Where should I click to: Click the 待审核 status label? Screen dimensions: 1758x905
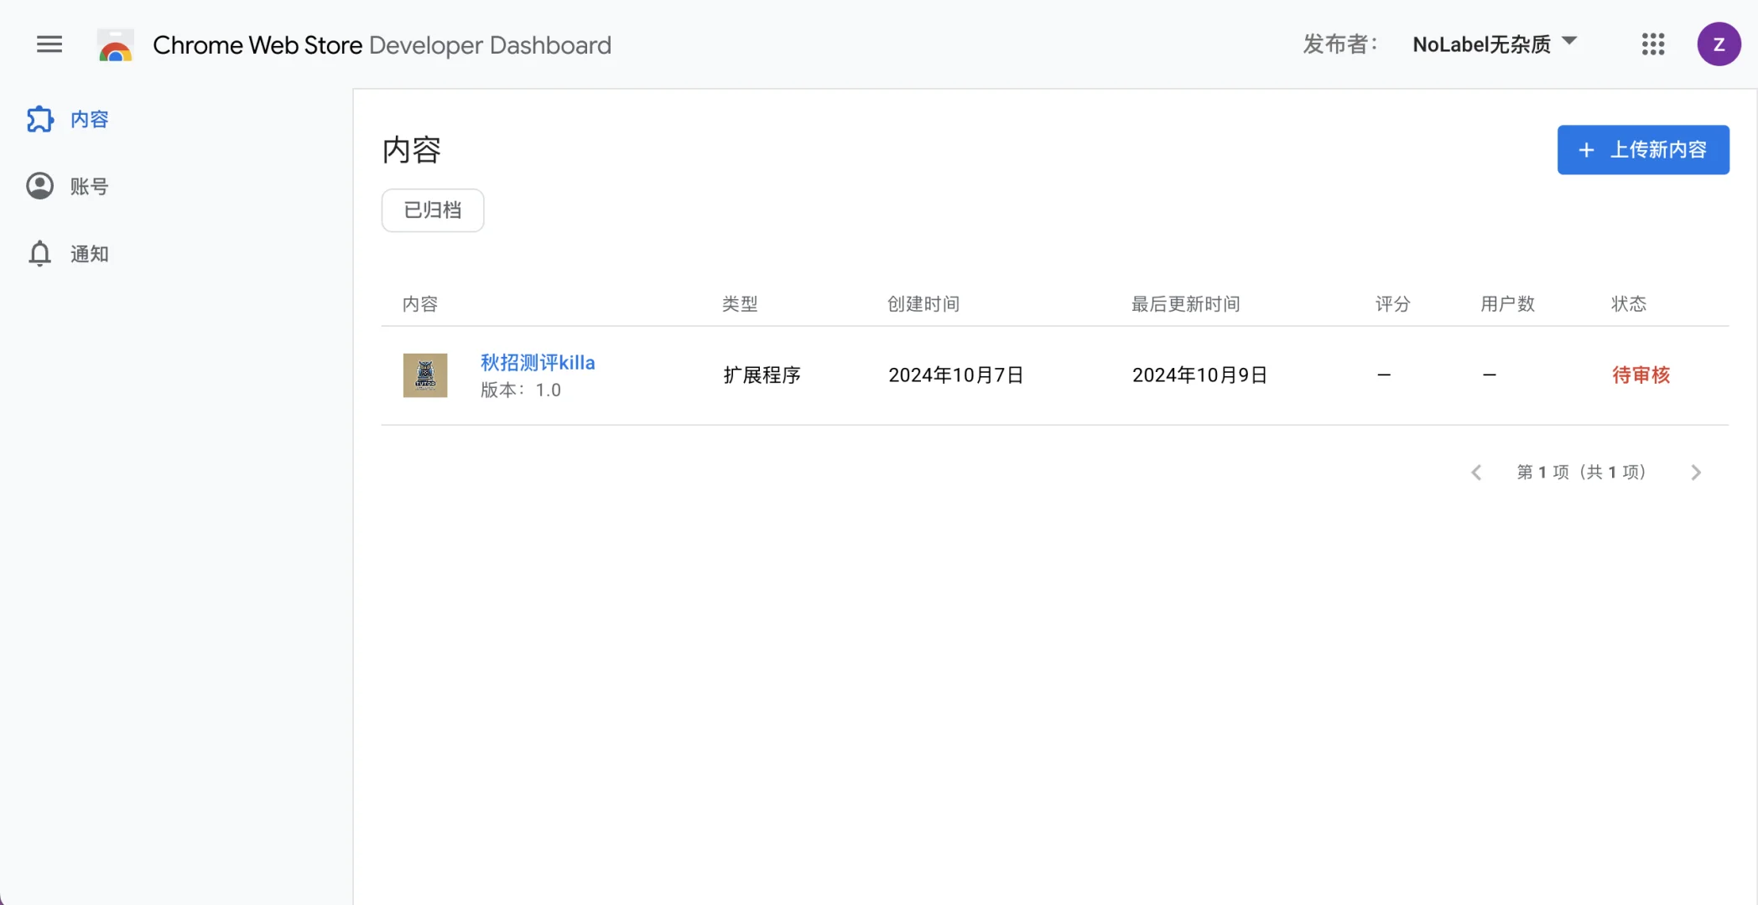point(1641,375)
